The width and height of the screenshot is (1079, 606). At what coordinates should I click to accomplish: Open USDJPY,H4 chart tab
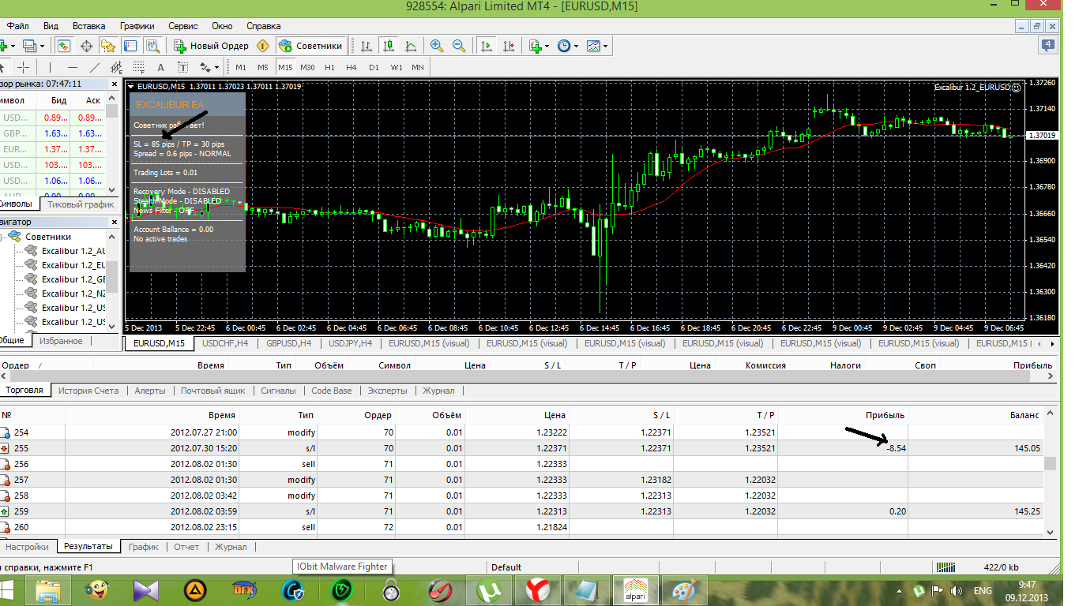351,343
